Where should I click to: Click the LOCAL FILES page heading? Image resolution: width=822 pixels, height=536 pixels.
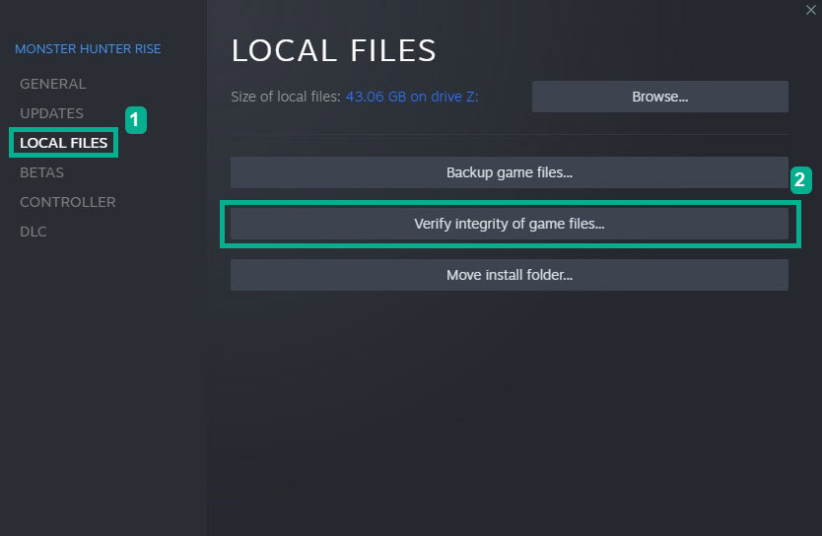(333, 51)
